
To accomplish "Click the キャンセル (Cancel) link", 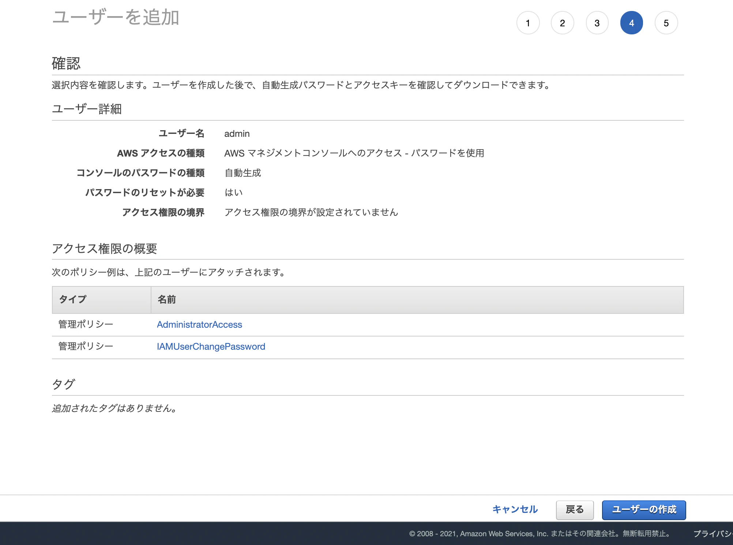I will coord(515,510).
